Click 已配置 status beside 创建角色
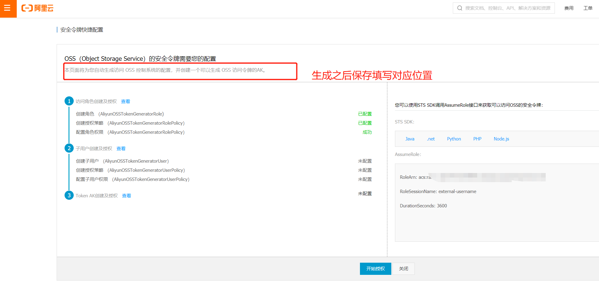 [365, 114]
